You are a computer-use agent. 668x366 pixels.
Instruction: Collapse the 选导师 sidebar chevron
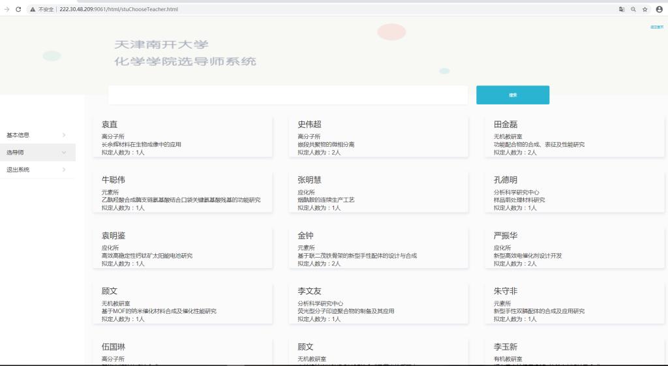pyautogui.click(x=63, y=153)
